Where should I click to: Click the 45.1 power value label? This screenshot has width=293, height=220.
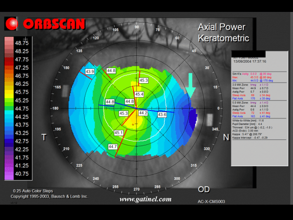coord(119,133)
